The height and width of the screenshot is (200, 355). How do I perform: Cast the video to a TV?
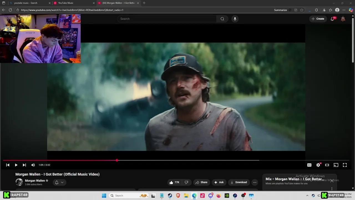point(336,165)
